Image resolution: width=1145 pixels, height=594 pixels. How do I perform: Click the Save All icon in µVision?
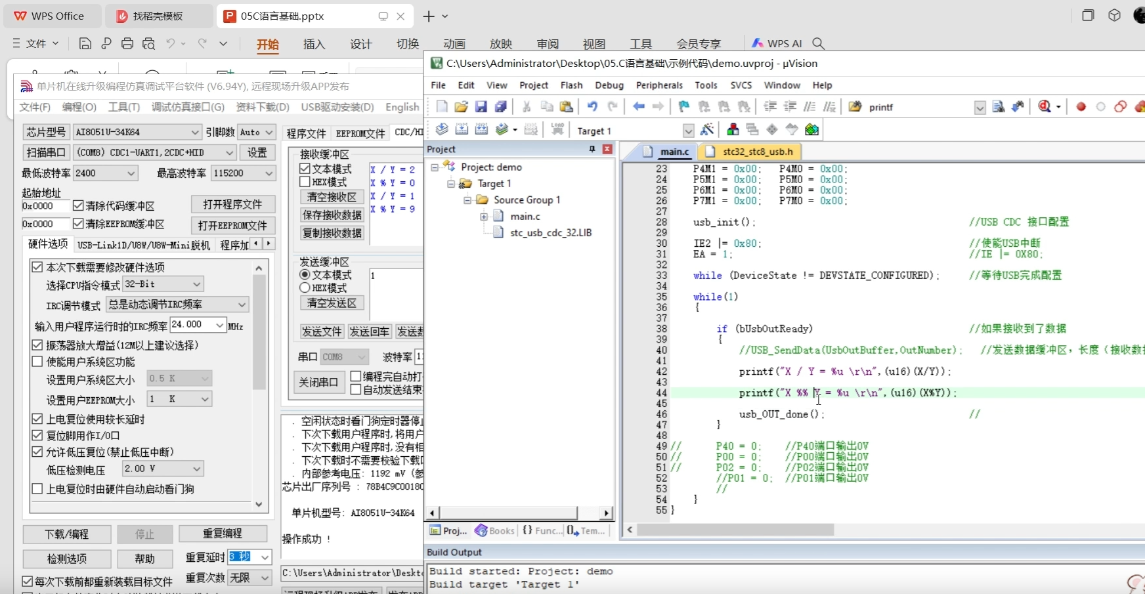click(x=501, y=106)
